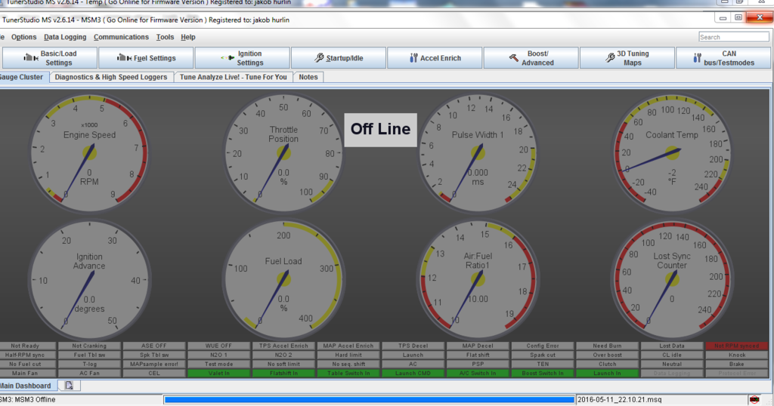Image resolution: width=774 pixels, height=406 pixels.
Task: Click the Lost Sync Counter gauge
Action: tap(672, 280)
